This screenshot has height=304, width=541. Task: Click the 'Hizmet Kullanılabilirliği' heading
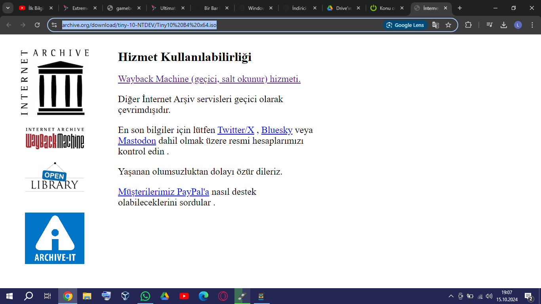[185, 57]
